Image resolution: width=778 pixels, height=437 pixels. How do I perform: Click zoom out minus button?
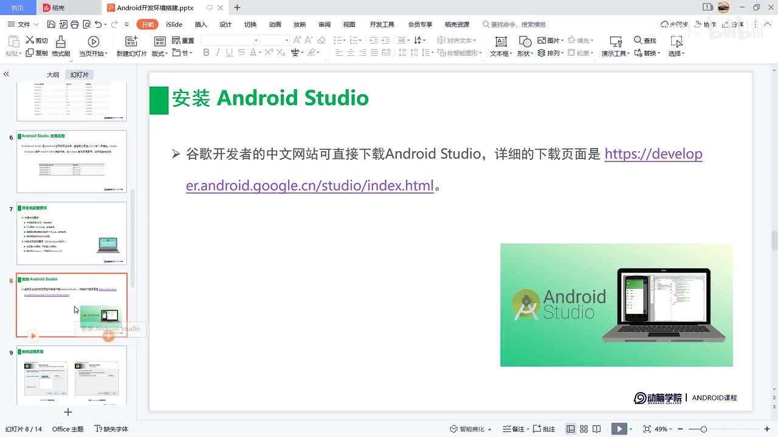(x=680, y=429)
